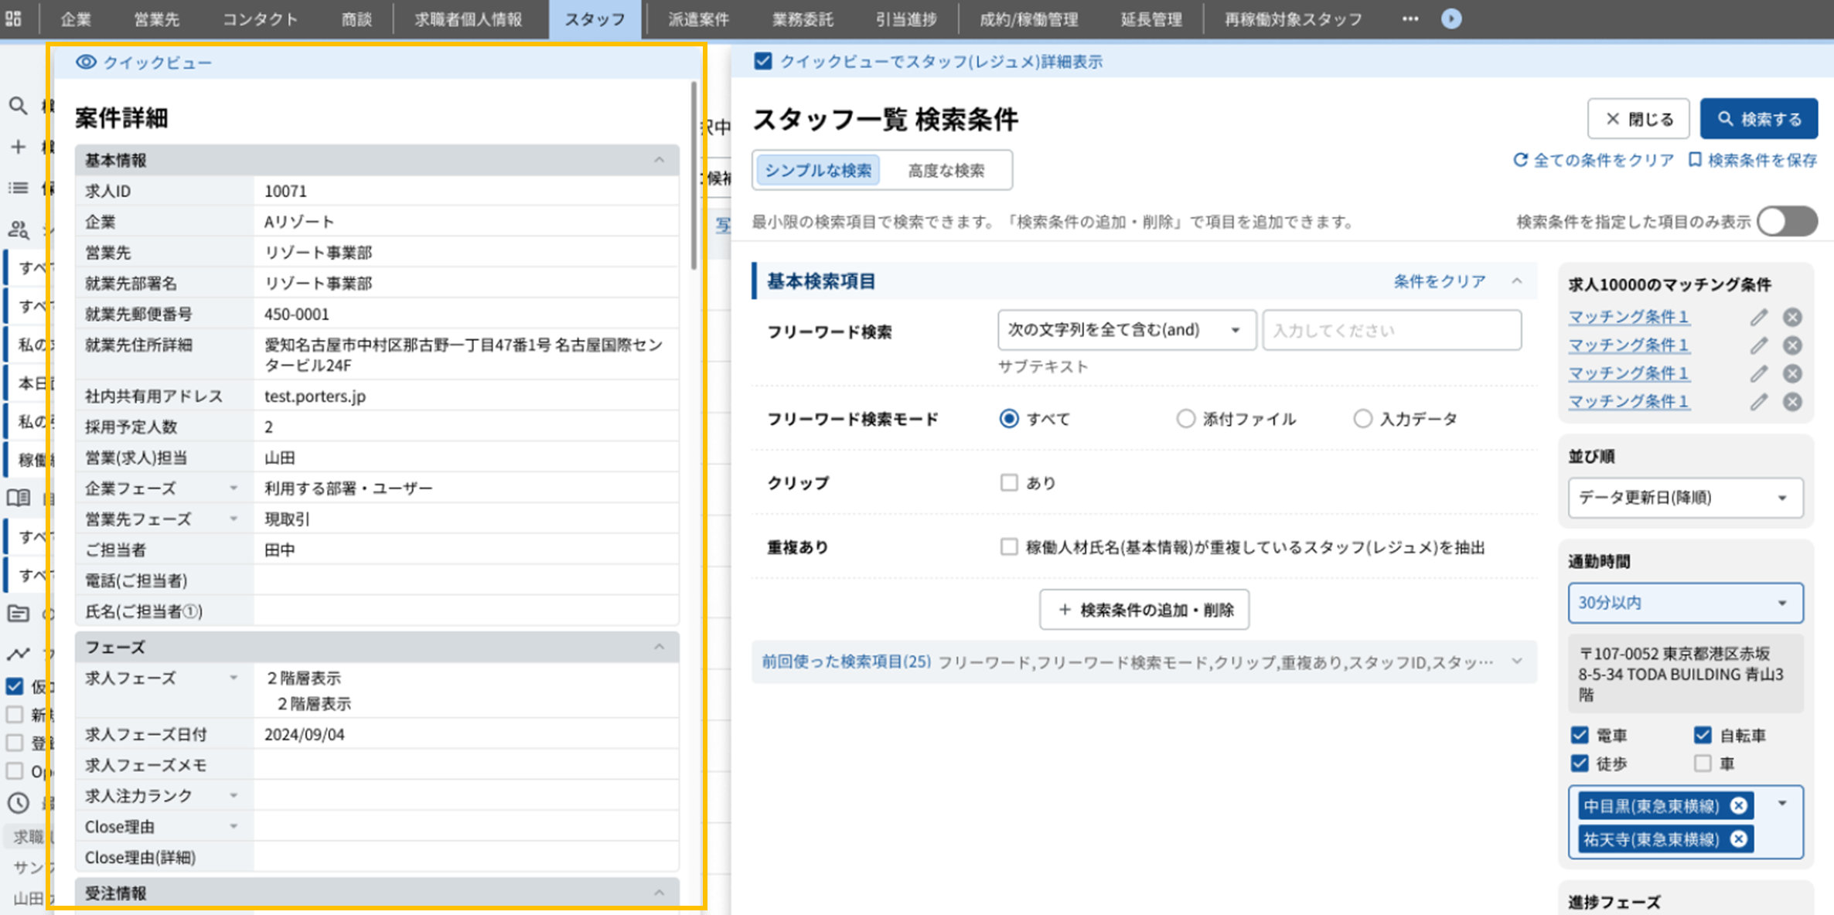Screen dimensions: 1834x915
Task: Select the 添付ファイル radio button
Action: 1185,419
